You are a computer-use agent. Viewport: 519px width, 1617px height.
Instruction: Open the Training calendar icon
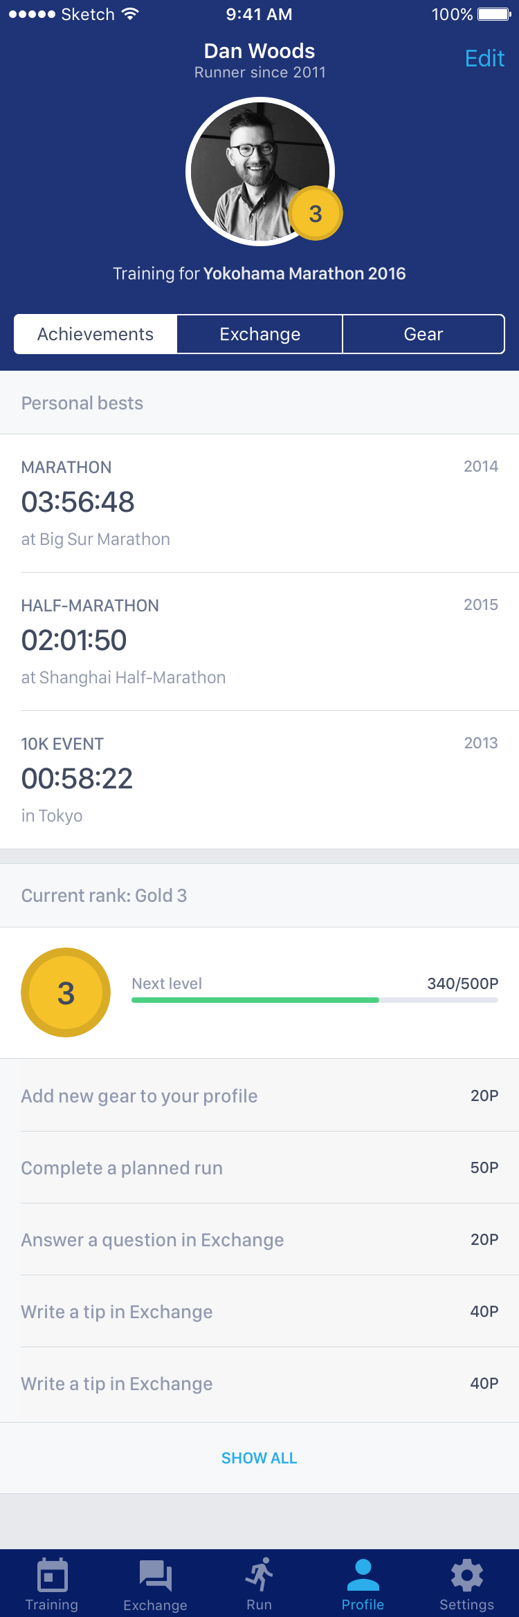(x=52, y=1576)
